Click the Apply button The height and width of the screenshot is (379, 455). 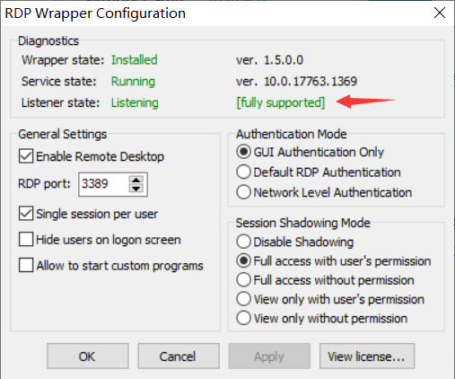tap(269, 356)
